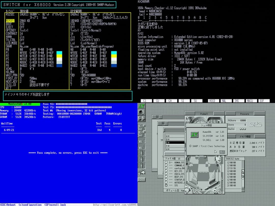Select A:¥ from the drive list
This screenshot has height=206, width=275.
(x=168, y=136)
